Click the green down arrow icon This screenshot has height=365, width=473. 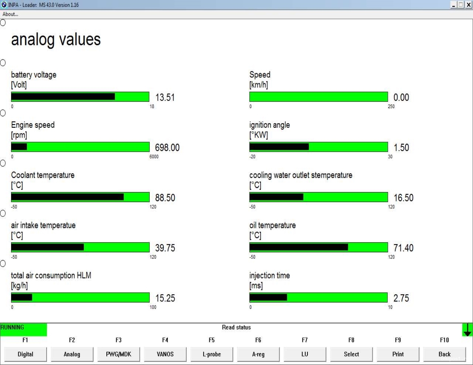(x=467, y=330)
